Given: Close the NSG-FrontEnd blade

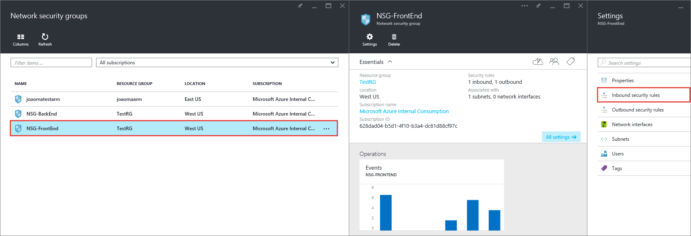Looking at the screenshot, I should click(x=581, y=6).
